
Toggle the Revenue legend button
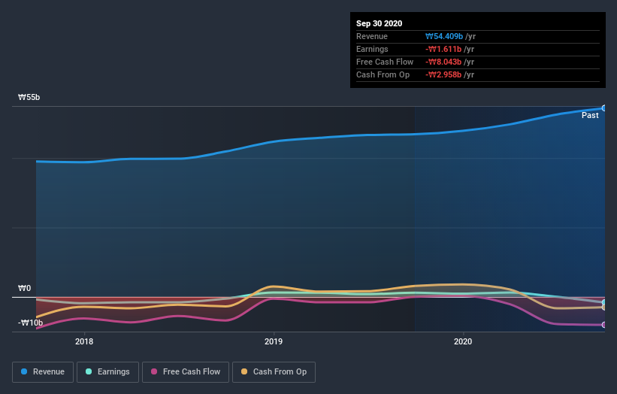pos(43,372)
